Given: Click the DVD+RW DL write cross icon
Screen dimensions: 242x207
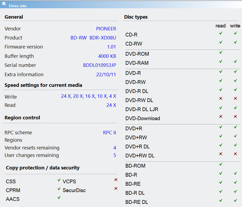Looking at the screenshot, I should point(235,154).
